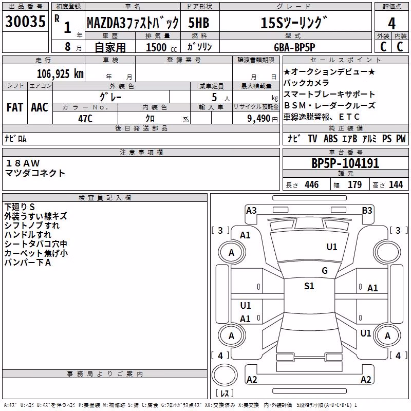Image resolution: width=411 pixels, height=411 pixels.
Task: Select the エアB equipment entry
Action: tap(350, 138)
